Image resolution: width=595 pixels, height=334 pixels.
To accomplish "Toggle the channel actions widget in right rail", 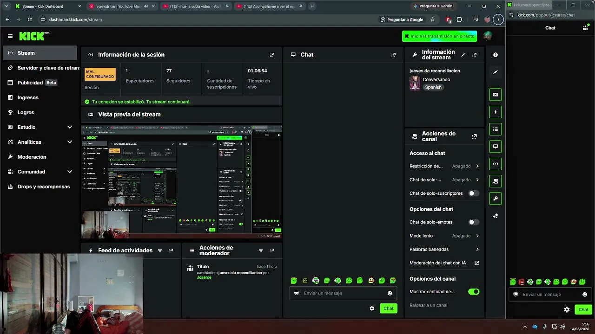I will point(496,181).
